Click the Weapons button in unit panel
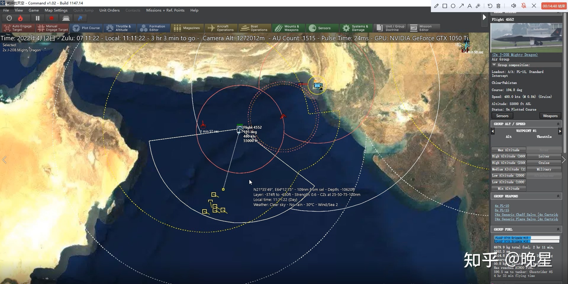The image size is (568, 284). click(550, 116)
